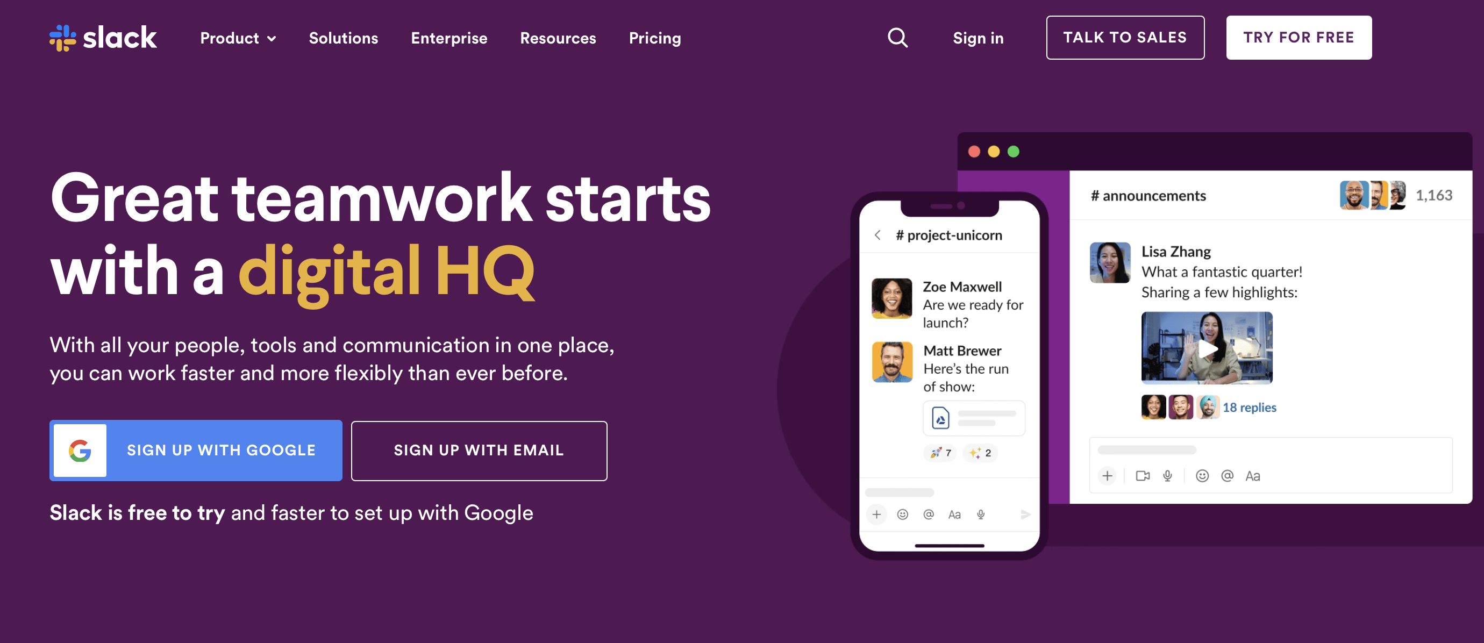Click the Sign up with Email button
Viewport: 1484px width, 643px height.
tap(479, 451)
